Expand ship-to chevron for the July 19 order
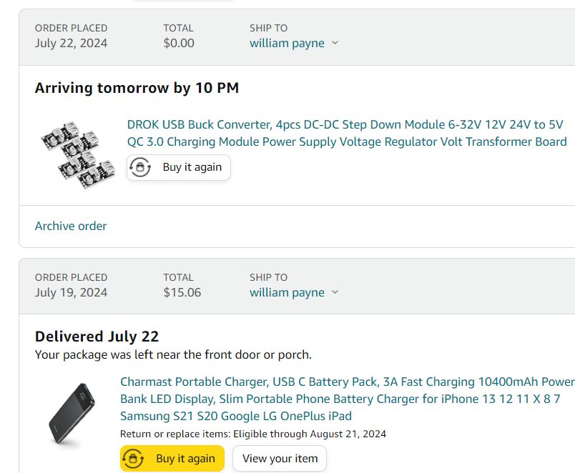This screenshot has width=575, height=473. pos(335,292)
